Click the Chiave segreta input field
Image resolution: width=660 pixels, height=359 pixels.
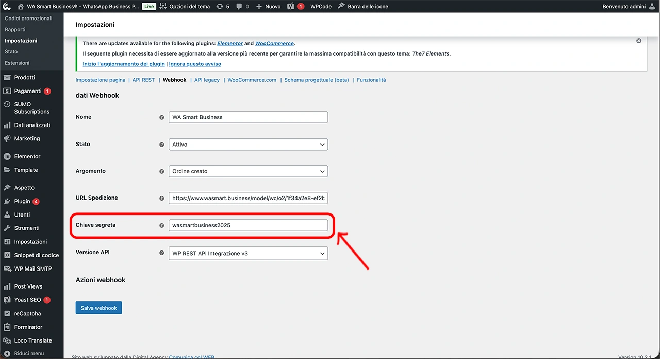pyautogui.click(x=248, y=225)
